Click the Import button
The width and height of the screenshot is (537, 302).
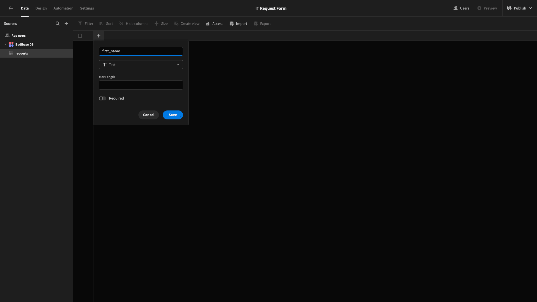tap(239, 23)
